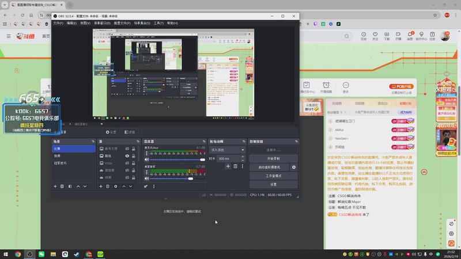The height and width of the screenshot is (259, 461).
Task: Move the selected scene down
Action: [85, 186]
